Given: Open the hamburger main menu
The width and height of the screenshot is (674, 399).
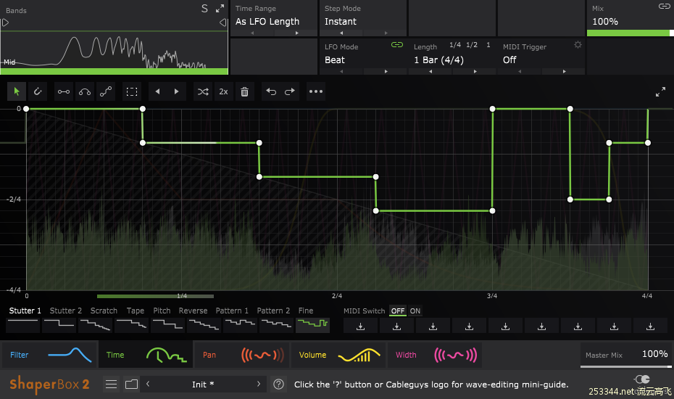Looking at the screenshot, I should click(112, 384).
